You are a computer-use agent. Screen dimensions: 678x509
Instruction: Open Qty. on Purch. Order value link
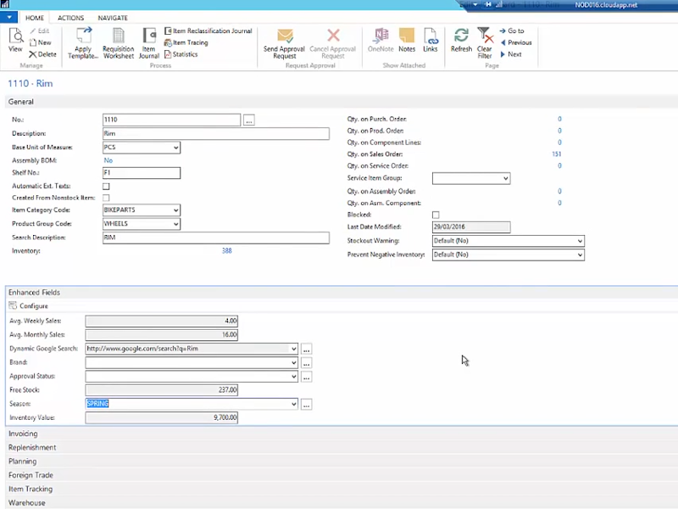coord(559,119)
